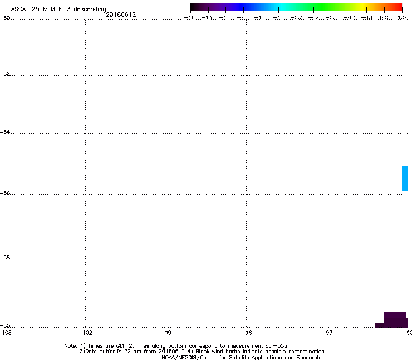Click the -0.4 color scale label
The image size is (412, 361).
350,18
